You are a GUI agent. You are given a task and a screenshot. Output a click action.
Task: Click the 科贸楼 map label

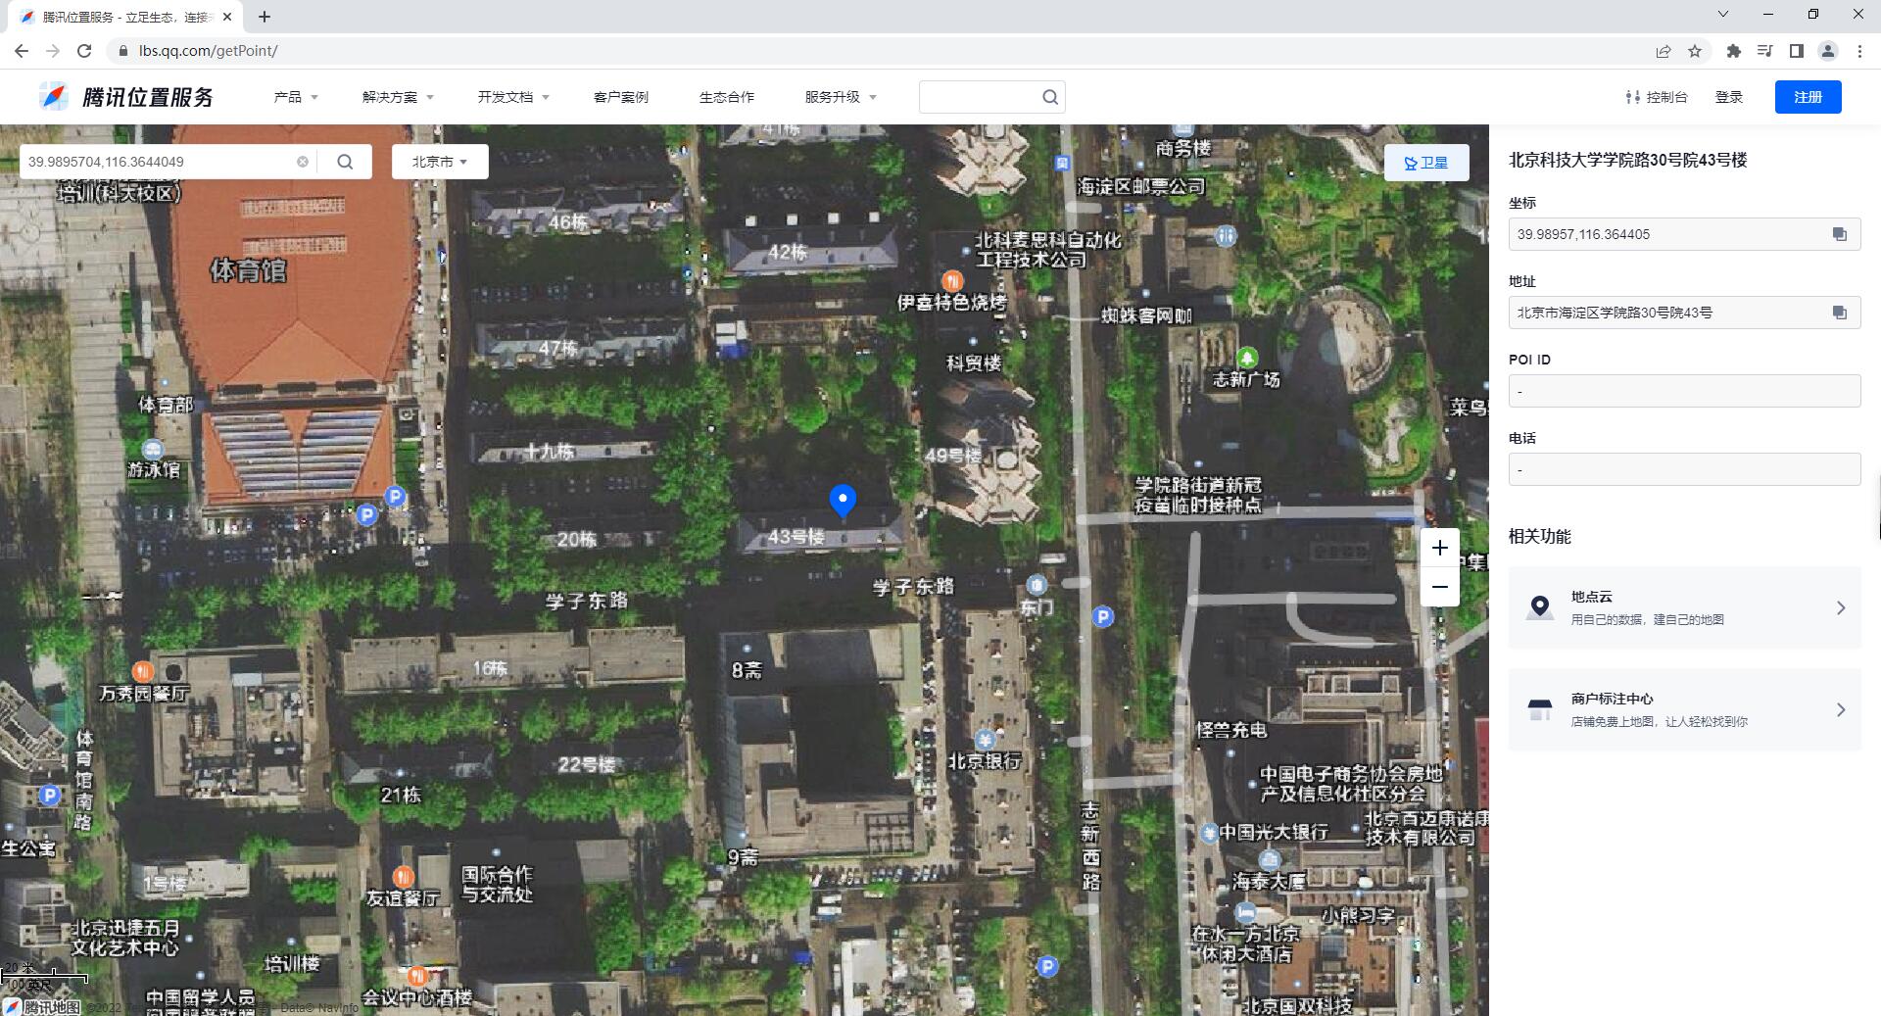coord(974,363)
